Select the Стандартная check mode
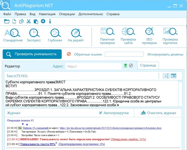187x150 pixels. click(13, 35)
